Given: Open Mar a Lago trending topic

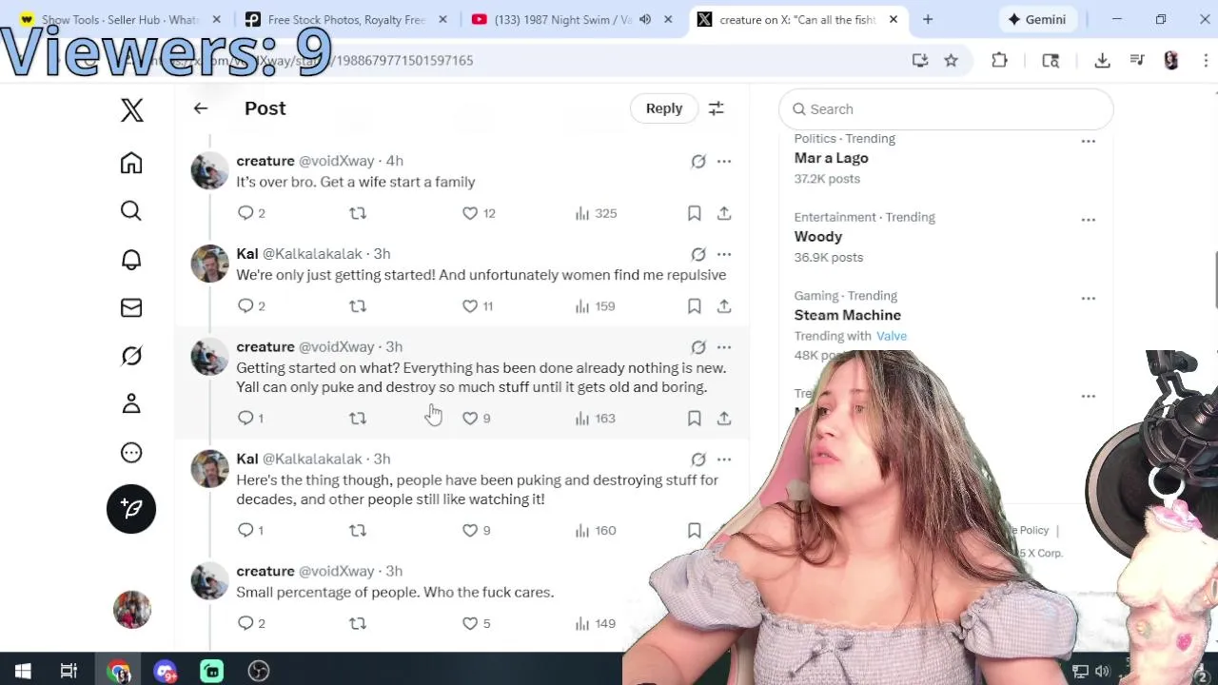Looking at the screenshot, I should pos(832,158).
